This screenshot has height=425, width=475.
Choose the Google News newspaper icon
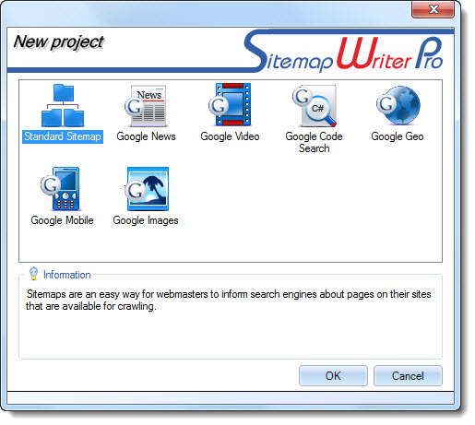pos(146,106)
